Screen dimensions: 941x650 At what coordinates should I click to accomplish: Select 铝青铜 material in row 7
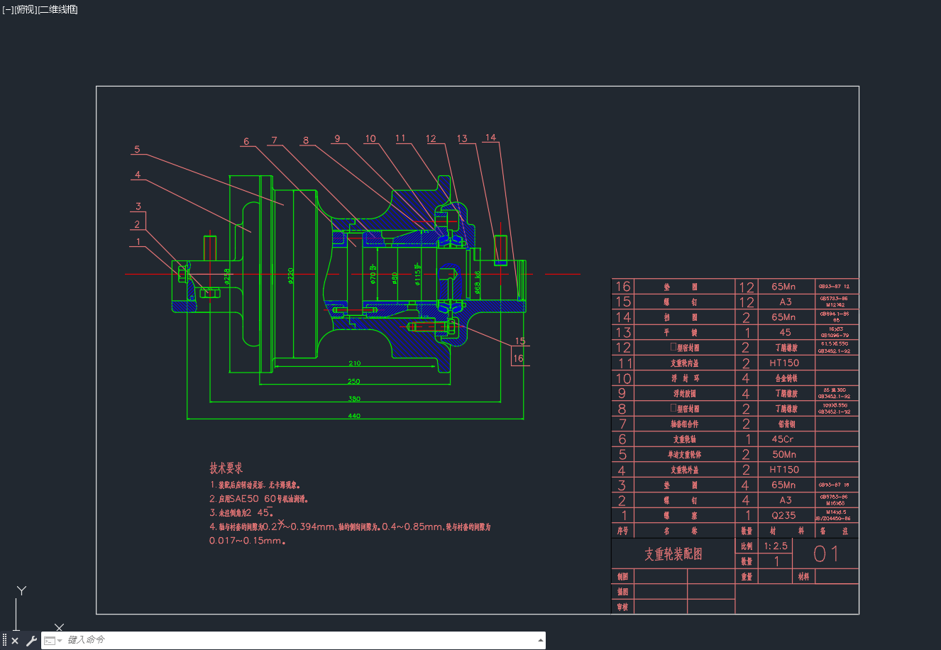click(x=786, y=424)
